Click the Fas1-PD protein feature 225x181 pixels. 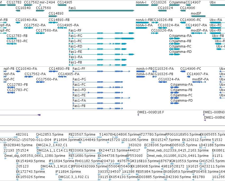98,93
